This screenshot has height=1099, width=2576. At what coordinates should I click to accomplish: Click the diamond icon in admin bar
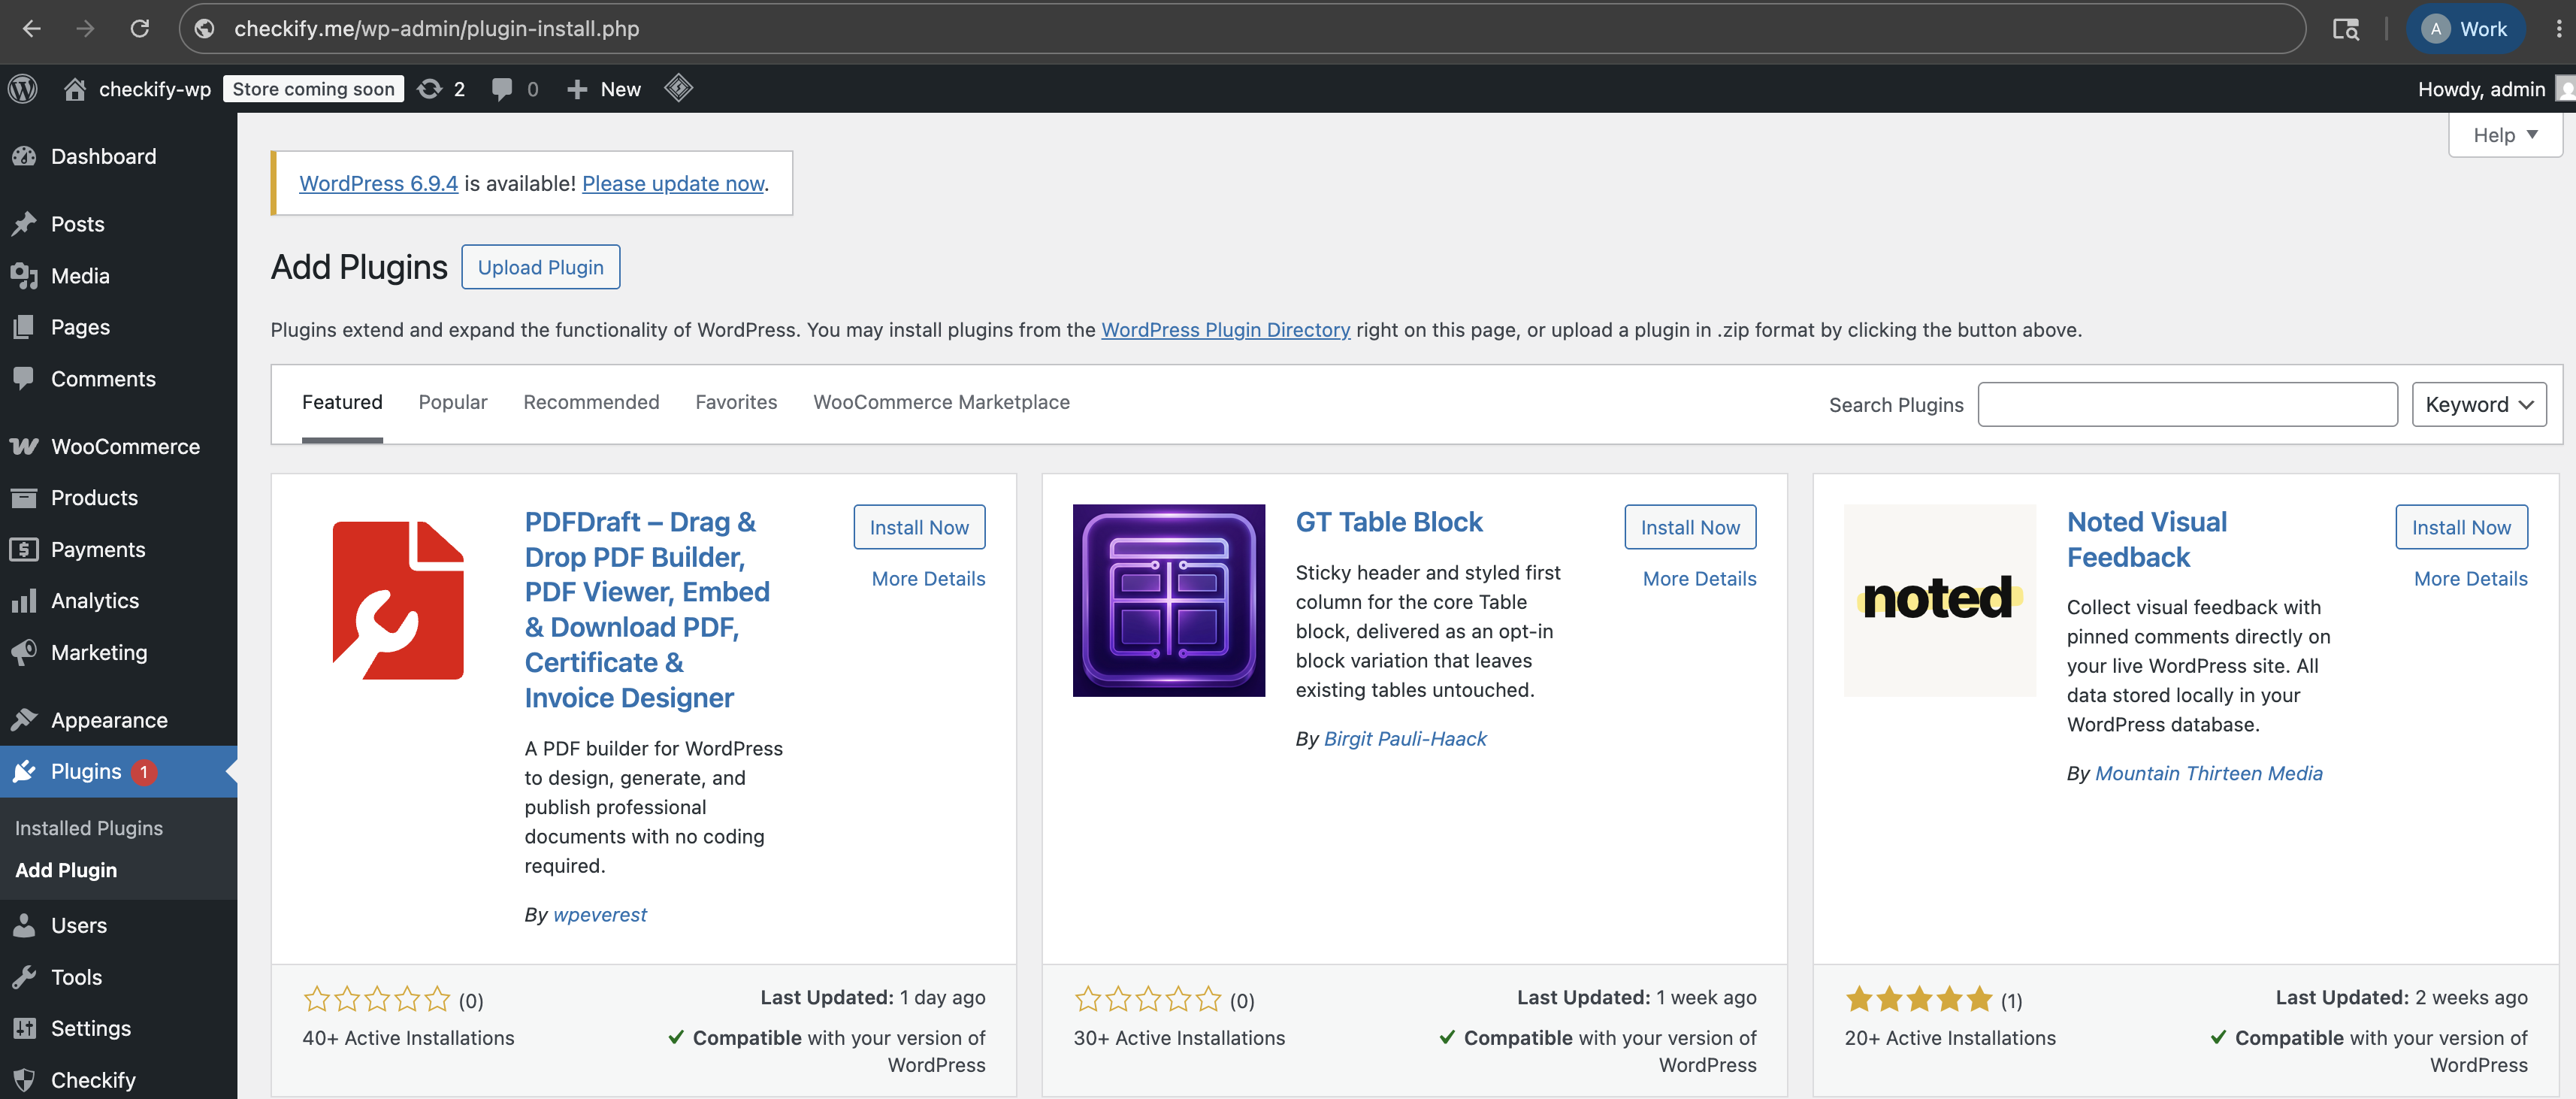679,88
